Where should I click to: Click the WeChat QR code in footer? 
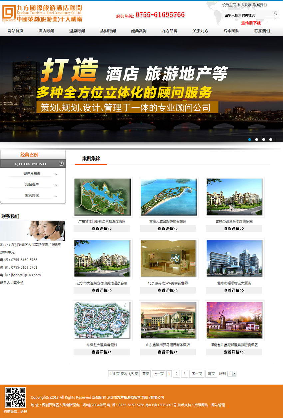point(15,397)
